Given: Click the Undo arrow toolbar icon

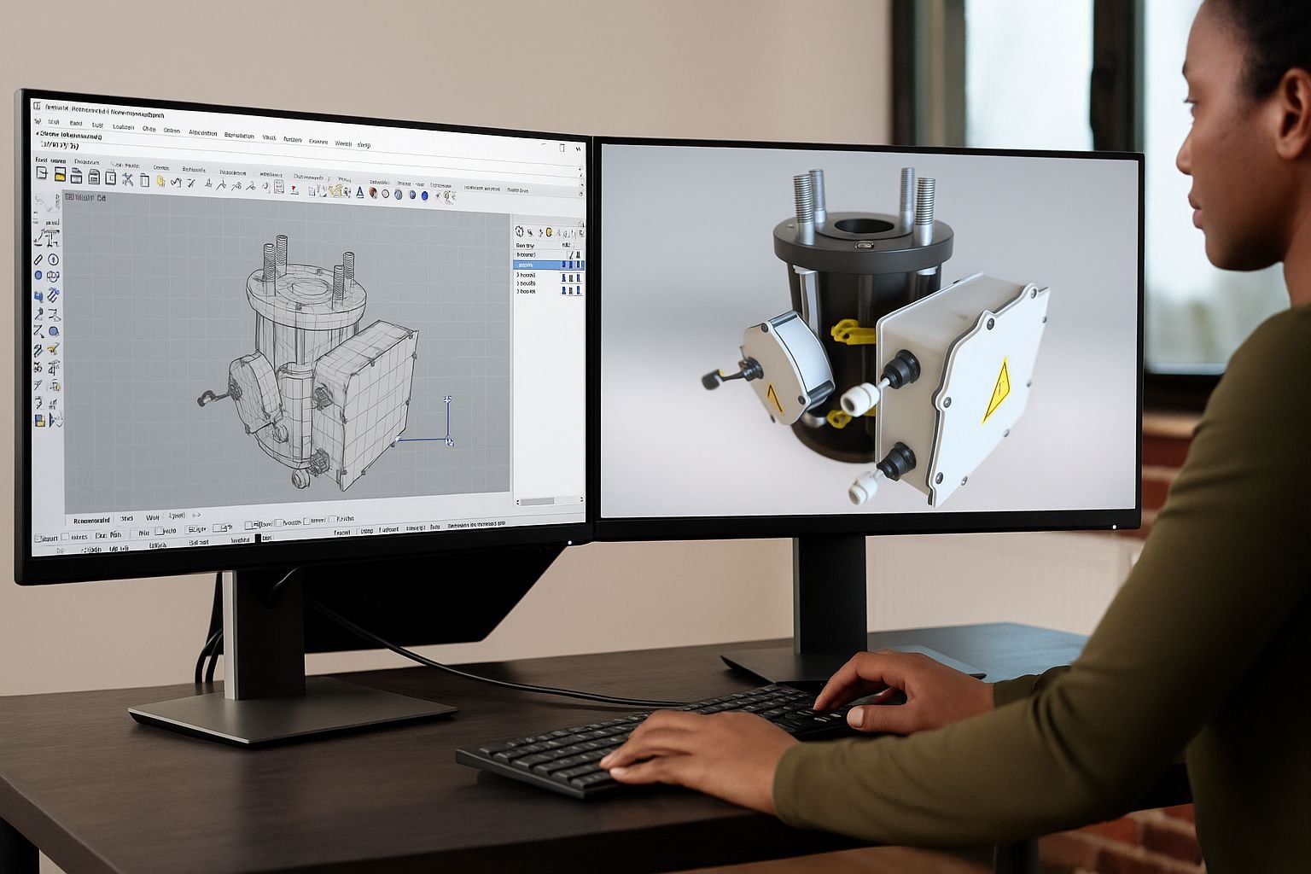Looking at the screenshot, I should coord(176,182).
